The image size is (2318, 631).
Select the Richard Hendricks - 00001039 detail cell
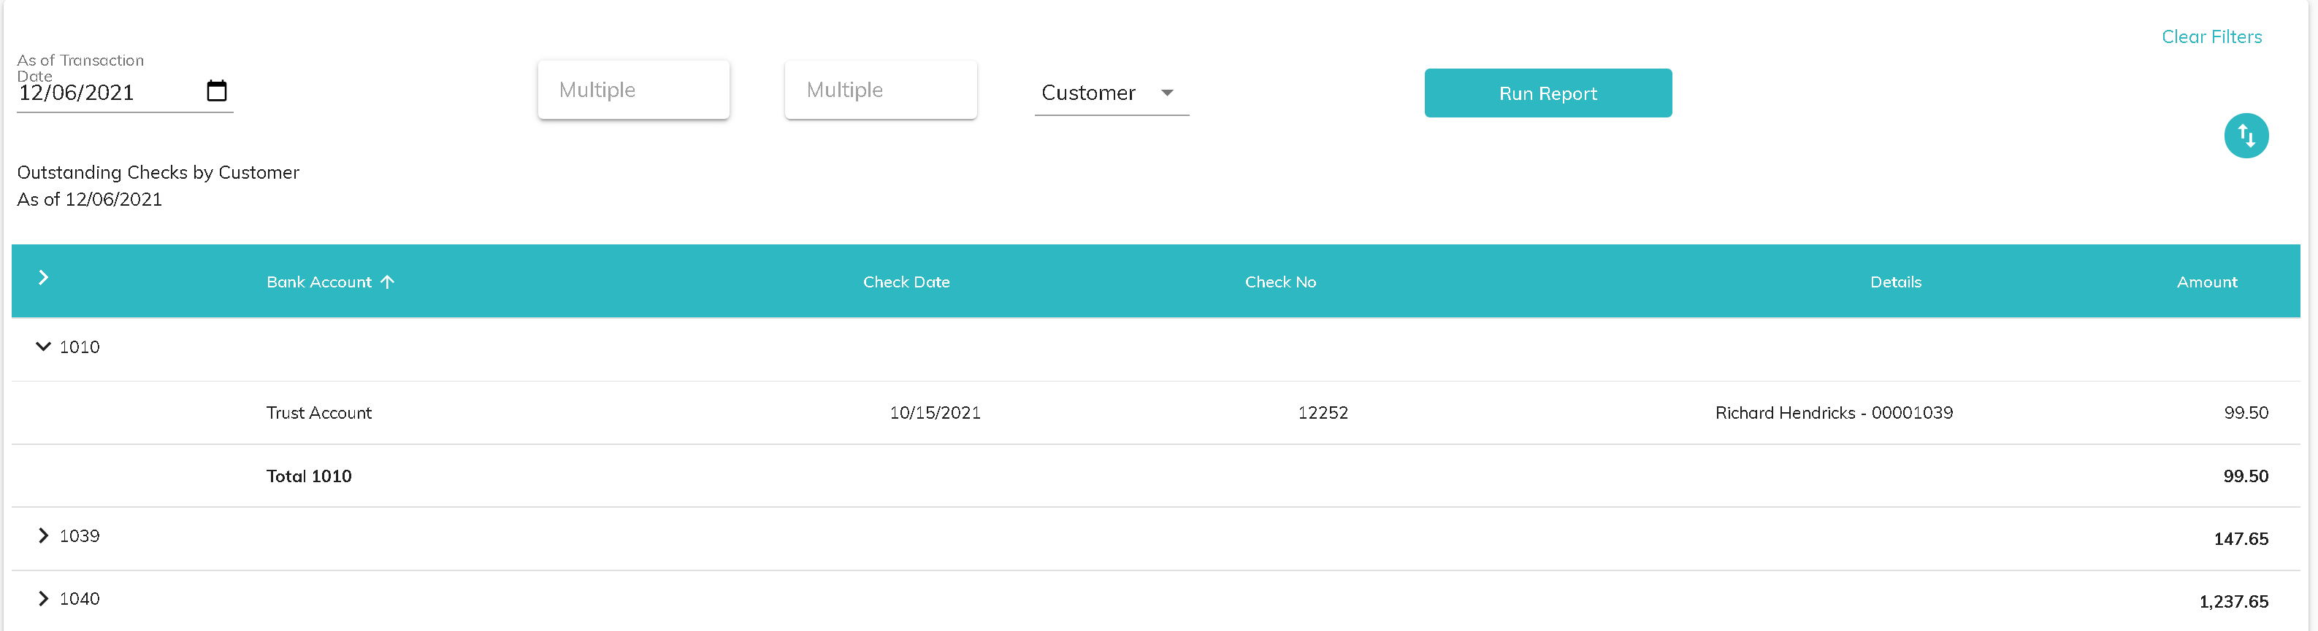1833,413
